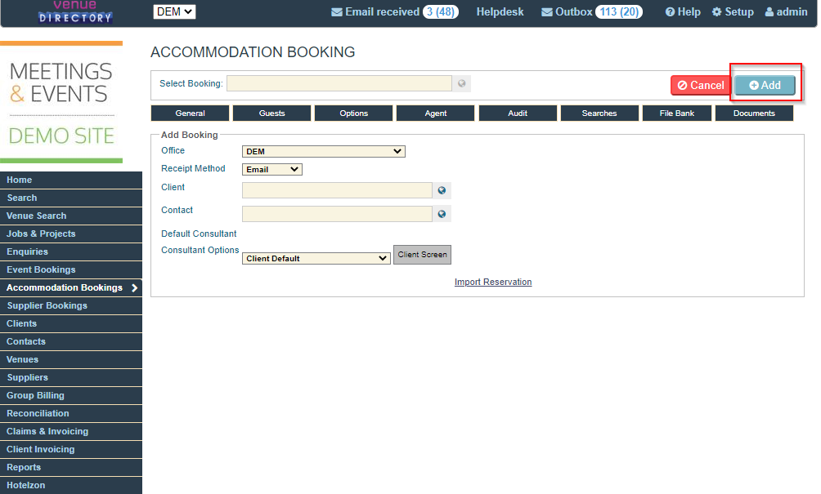Screen dimensions: 821x494
Task: Open Supplier Bookings in sidebar
Action: coord(71,305)
